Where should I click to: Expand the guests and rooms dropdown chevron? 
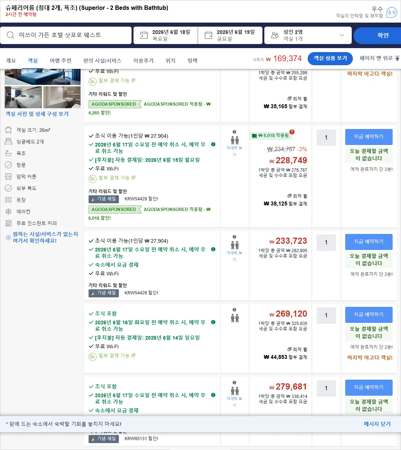coord(342,35)
